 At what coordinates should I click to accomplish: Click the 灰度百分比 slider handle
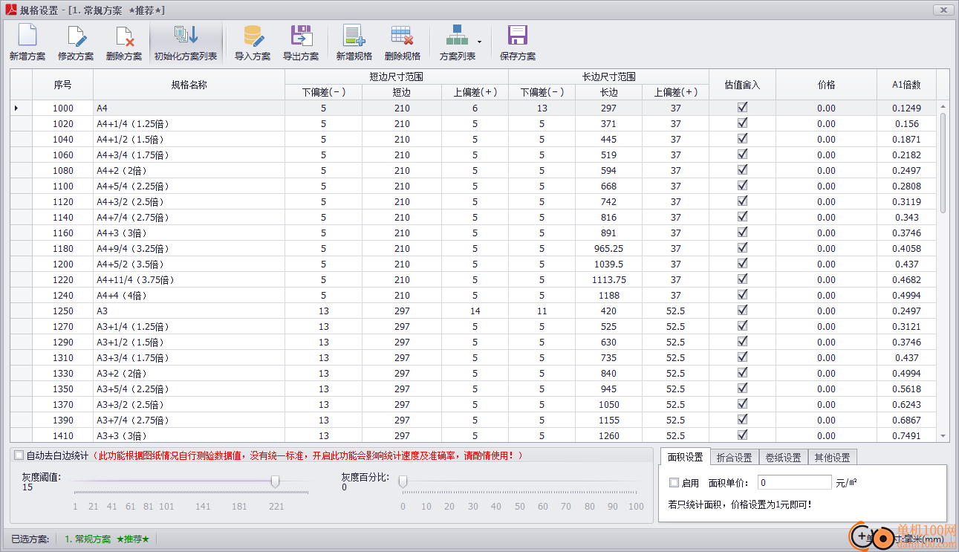coord(403,482)
